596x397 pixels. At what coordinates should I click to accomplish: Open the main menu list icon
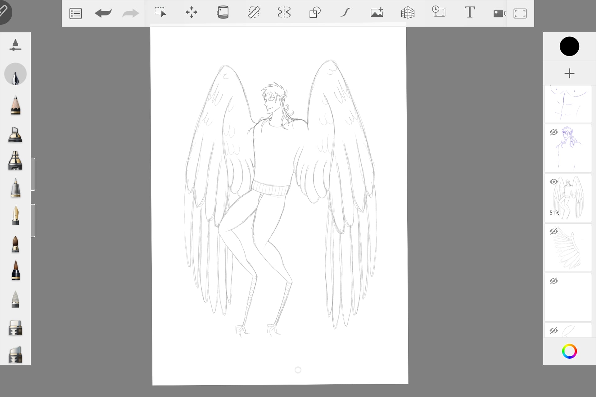pyautogui.click(x=75, y=14)
